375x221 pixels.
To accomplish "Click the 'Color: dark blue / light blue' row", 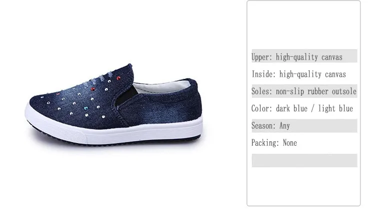I will pos(304,108).
